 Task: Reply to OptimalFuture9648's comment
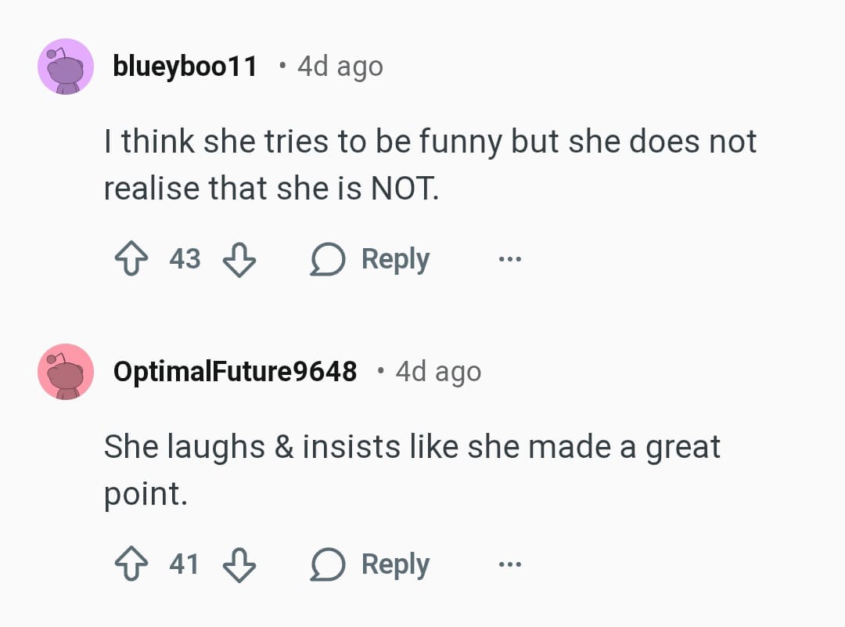395,565
